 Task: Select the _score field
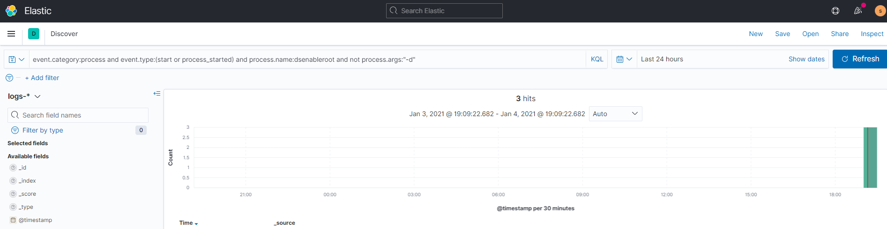[27, 194]
